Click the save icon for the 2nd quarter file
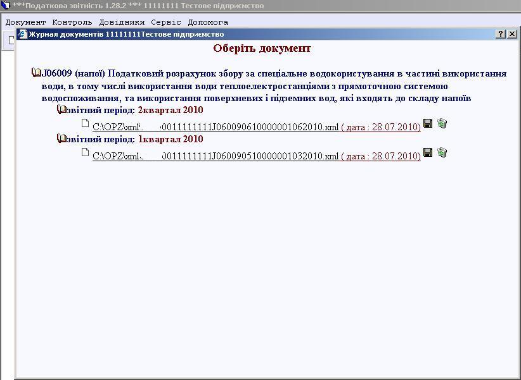This screenshot has height=380, width=521. coord(428,124)
